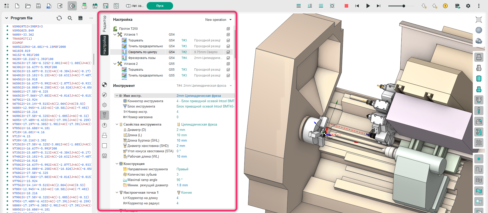Open the New operation dropdown
488x213 pixels.
click(x=218, y=20)
